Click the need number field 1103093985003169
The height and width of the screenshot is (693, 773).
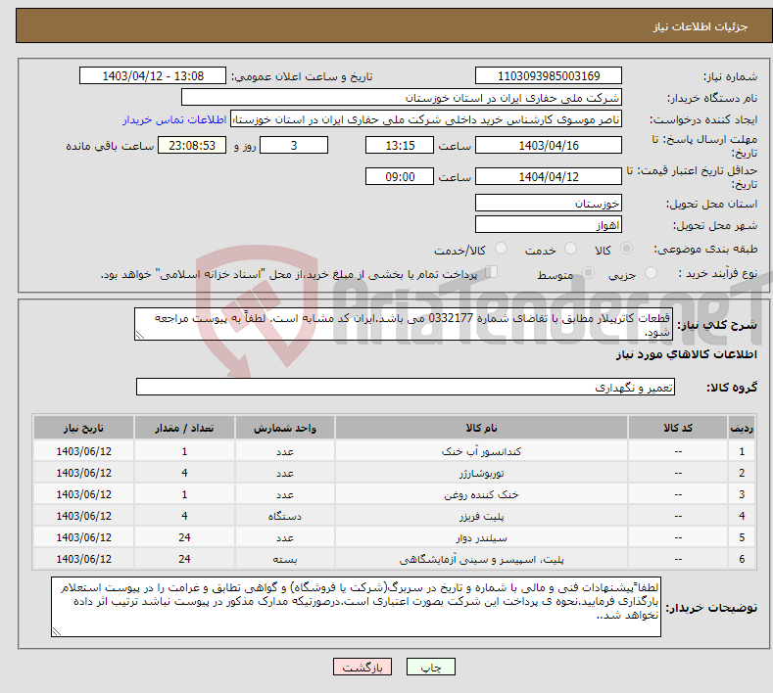549,75
